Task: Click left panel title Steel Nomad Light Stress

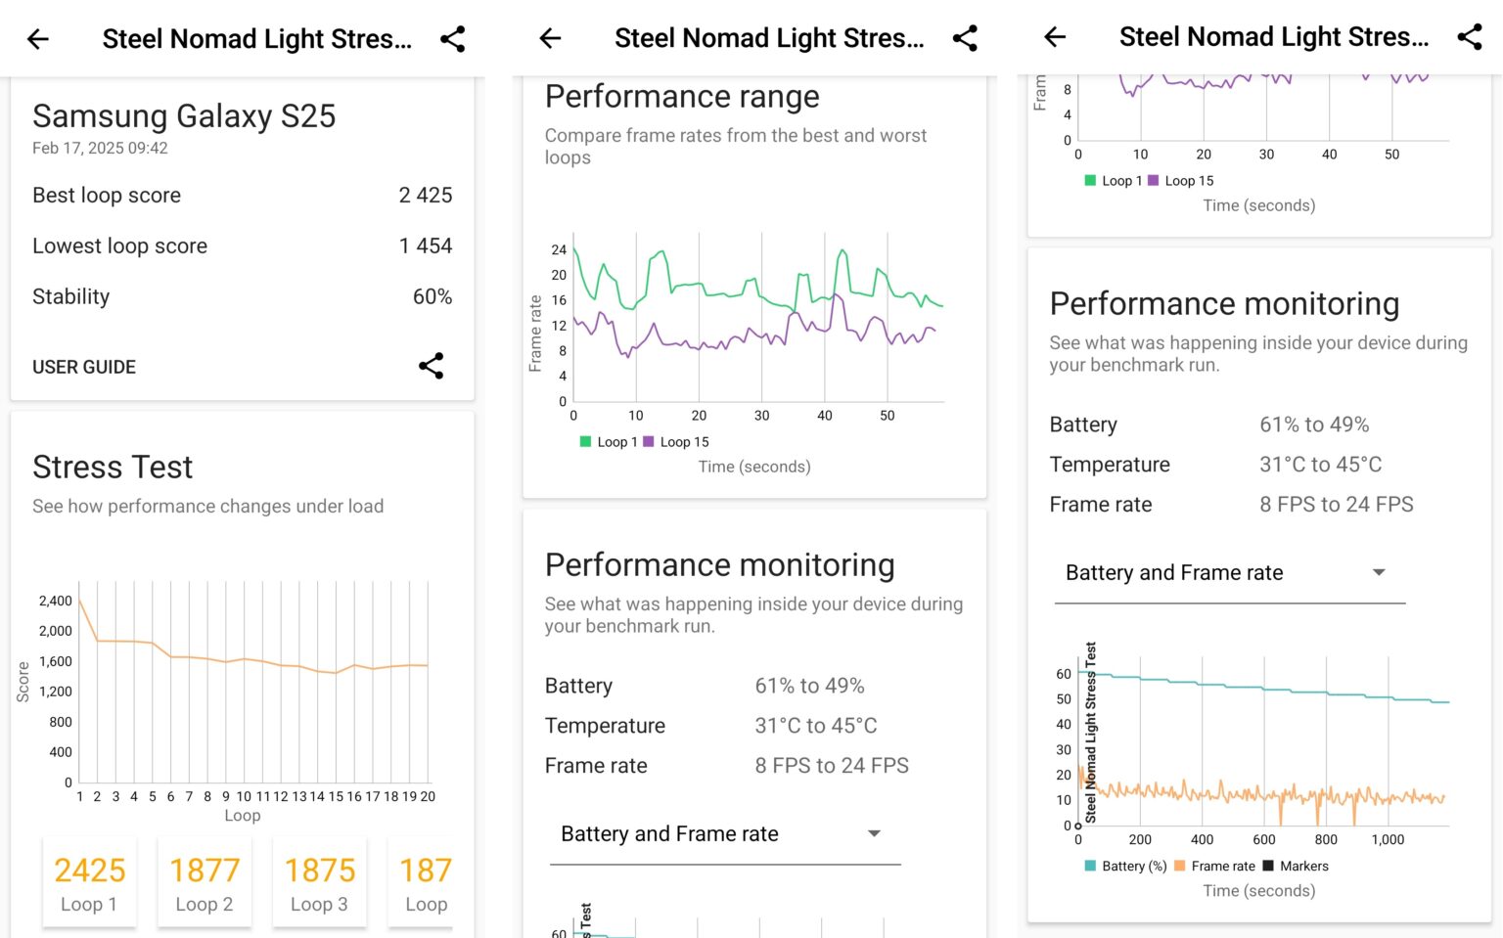Action: click(x=257, y=39)
